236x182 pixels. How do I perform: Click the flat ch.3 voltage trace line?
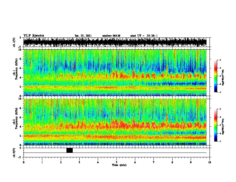tap(115, 153)
